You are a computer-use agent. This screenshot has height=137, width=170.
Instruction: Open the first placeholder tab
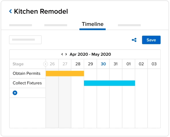20,25
